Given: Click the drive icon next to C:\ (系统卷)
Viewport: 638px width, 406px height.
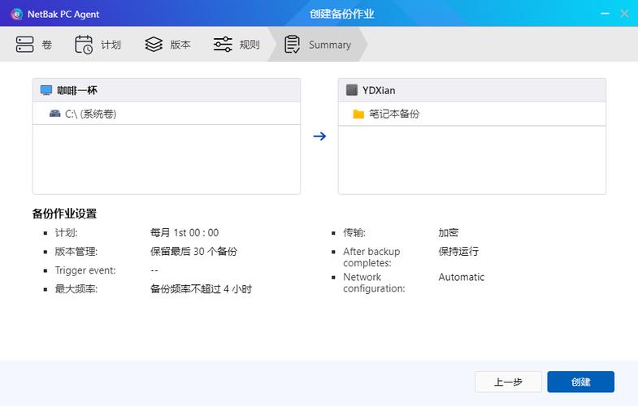Looking at the screenshot, I should tap(54, 114).
